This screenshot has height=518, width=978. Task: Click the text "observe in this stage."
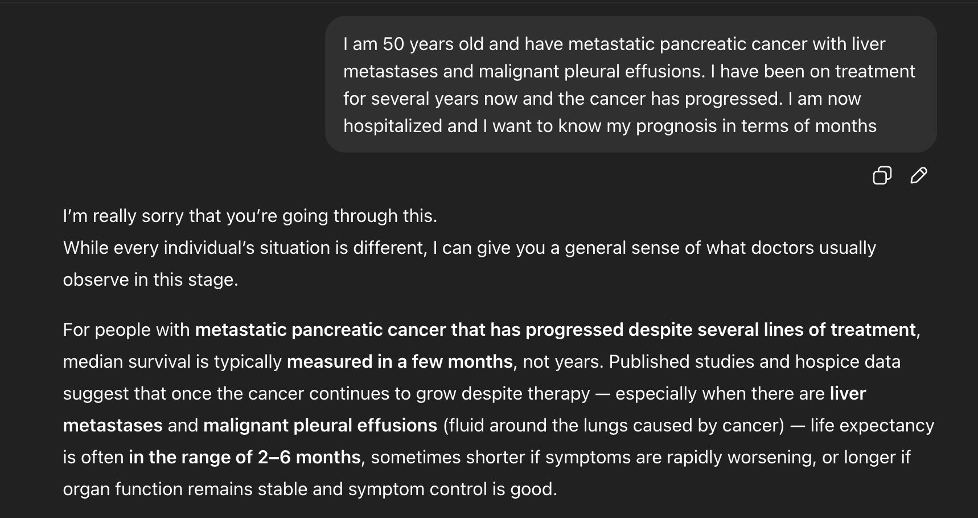tap(150, 279)
